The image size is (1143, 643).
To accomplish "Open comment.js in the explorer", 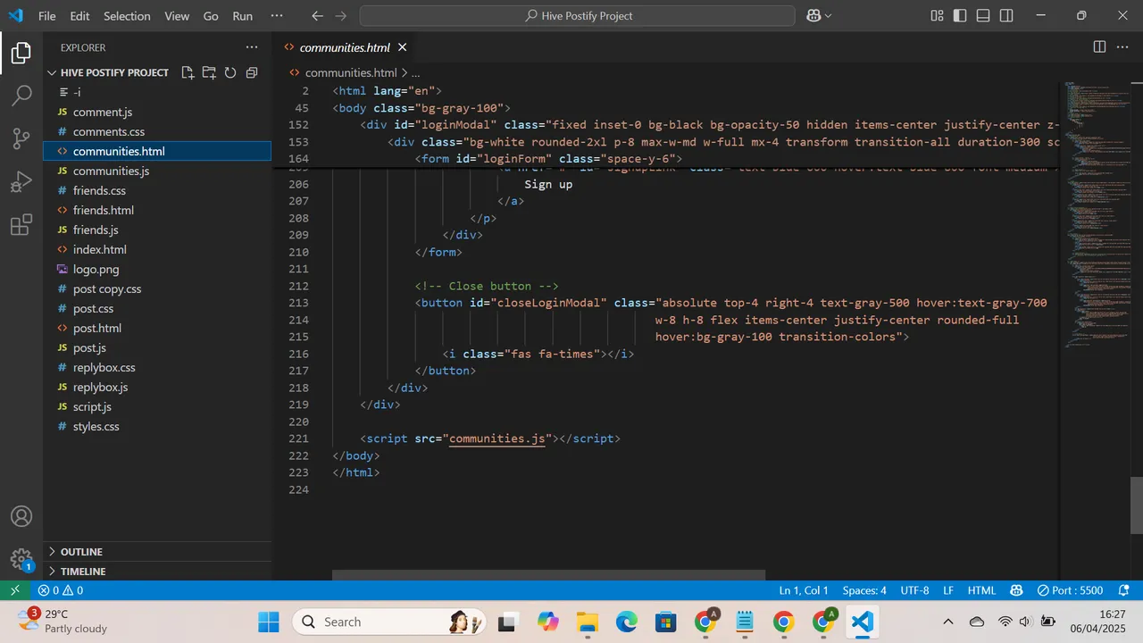I will tap(103, 112).
